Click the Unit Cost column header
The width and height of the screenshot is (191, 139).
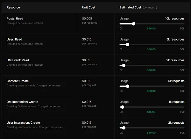pyautogui.click(x=88, y=7)
